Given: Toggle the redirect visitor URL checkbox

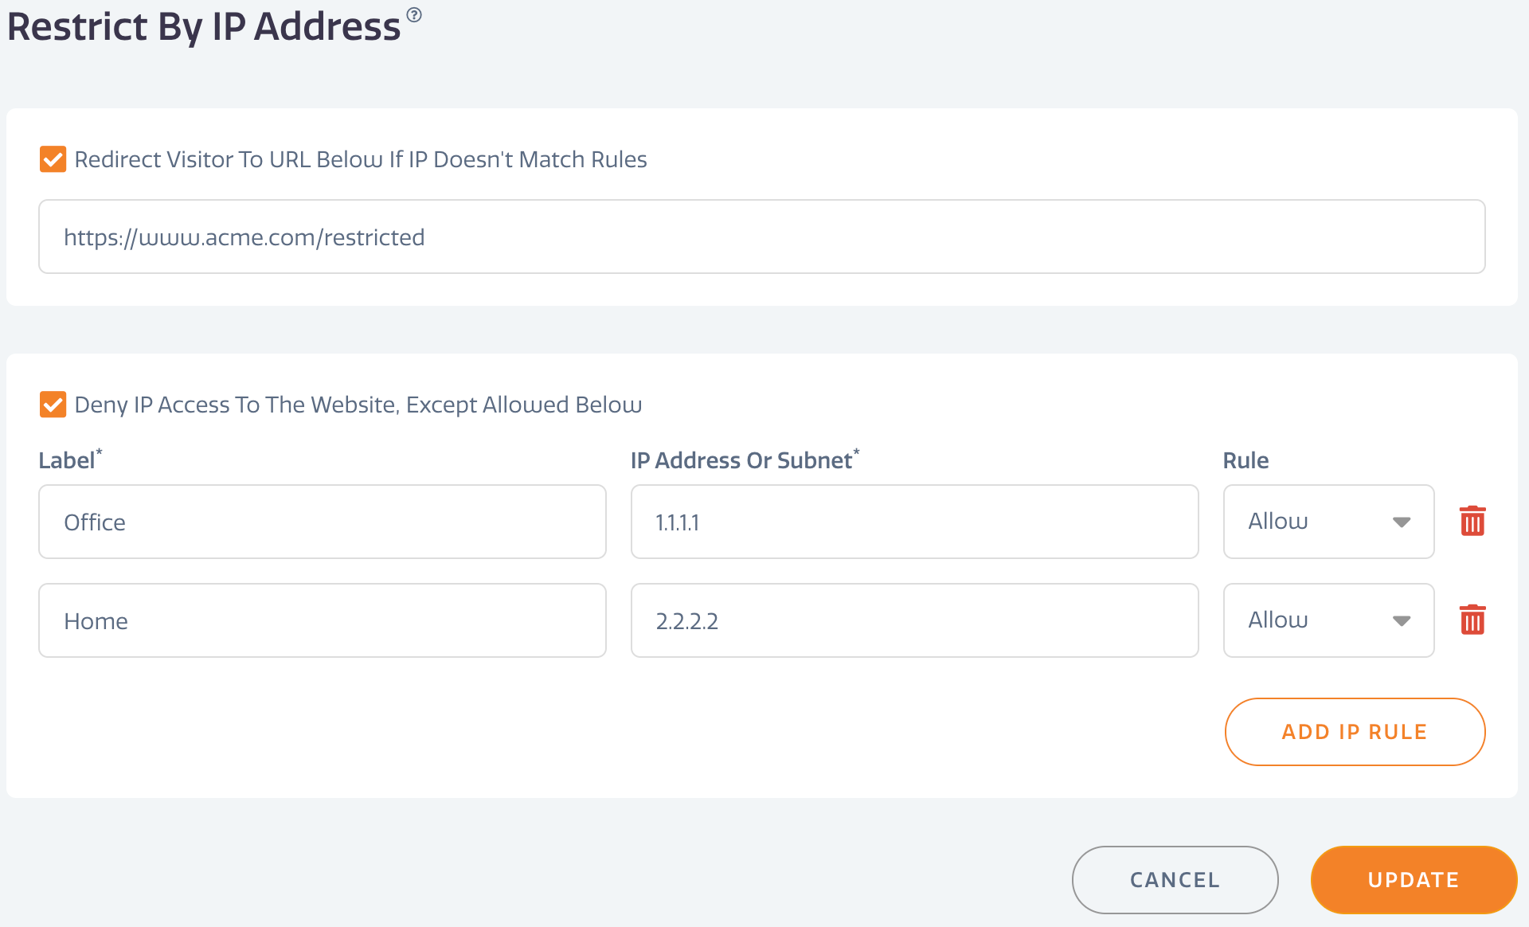Looking at the screenshot, I should pyautogui.click(x=53, y=159).
